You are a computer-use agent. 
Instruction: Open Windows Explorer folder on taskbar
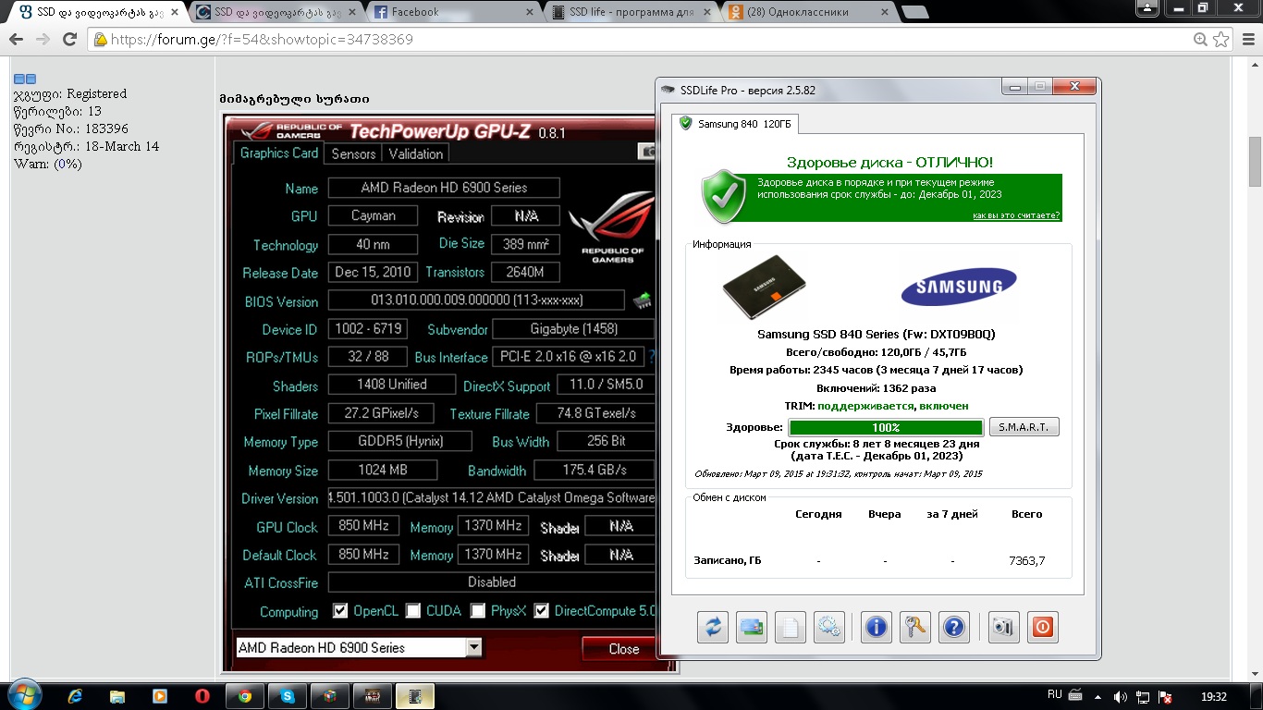point(117,696)
